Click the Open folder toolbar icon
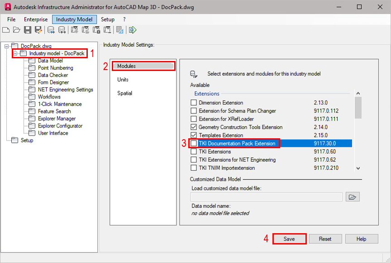 coord(16,30)
